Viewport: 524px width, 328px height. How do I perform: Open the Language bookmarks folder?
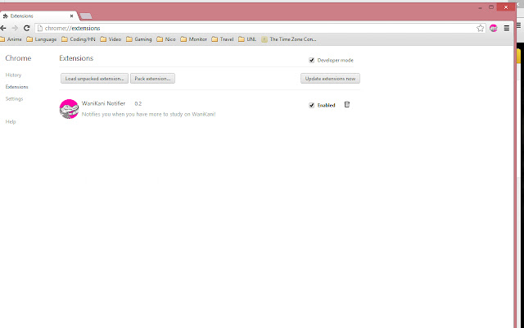coord(42,39)
